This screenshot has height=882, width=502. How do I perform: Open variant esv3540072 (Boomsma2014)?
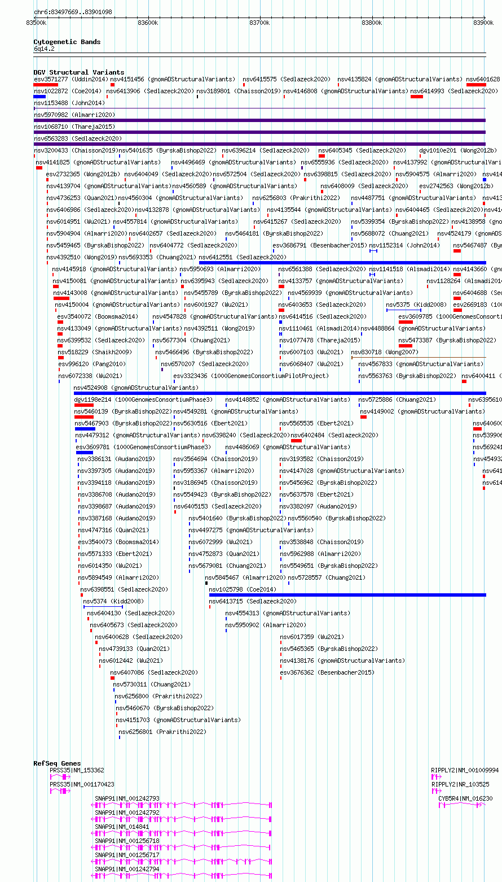98,316
